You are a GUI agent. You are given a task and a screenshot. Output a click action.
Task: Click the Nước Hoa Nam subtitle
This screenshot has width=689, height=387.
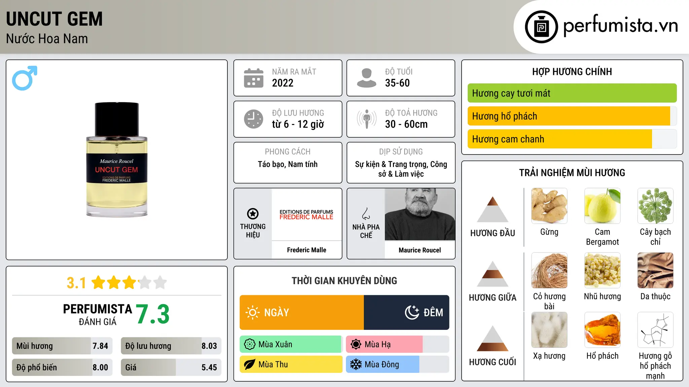[x=47, y=39]
